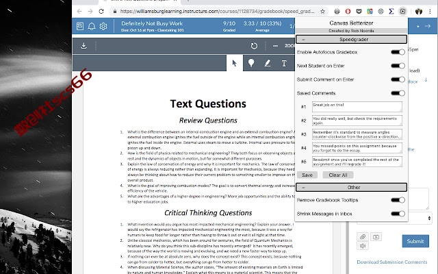Attach a file to the comment

(x=363, y=237)
